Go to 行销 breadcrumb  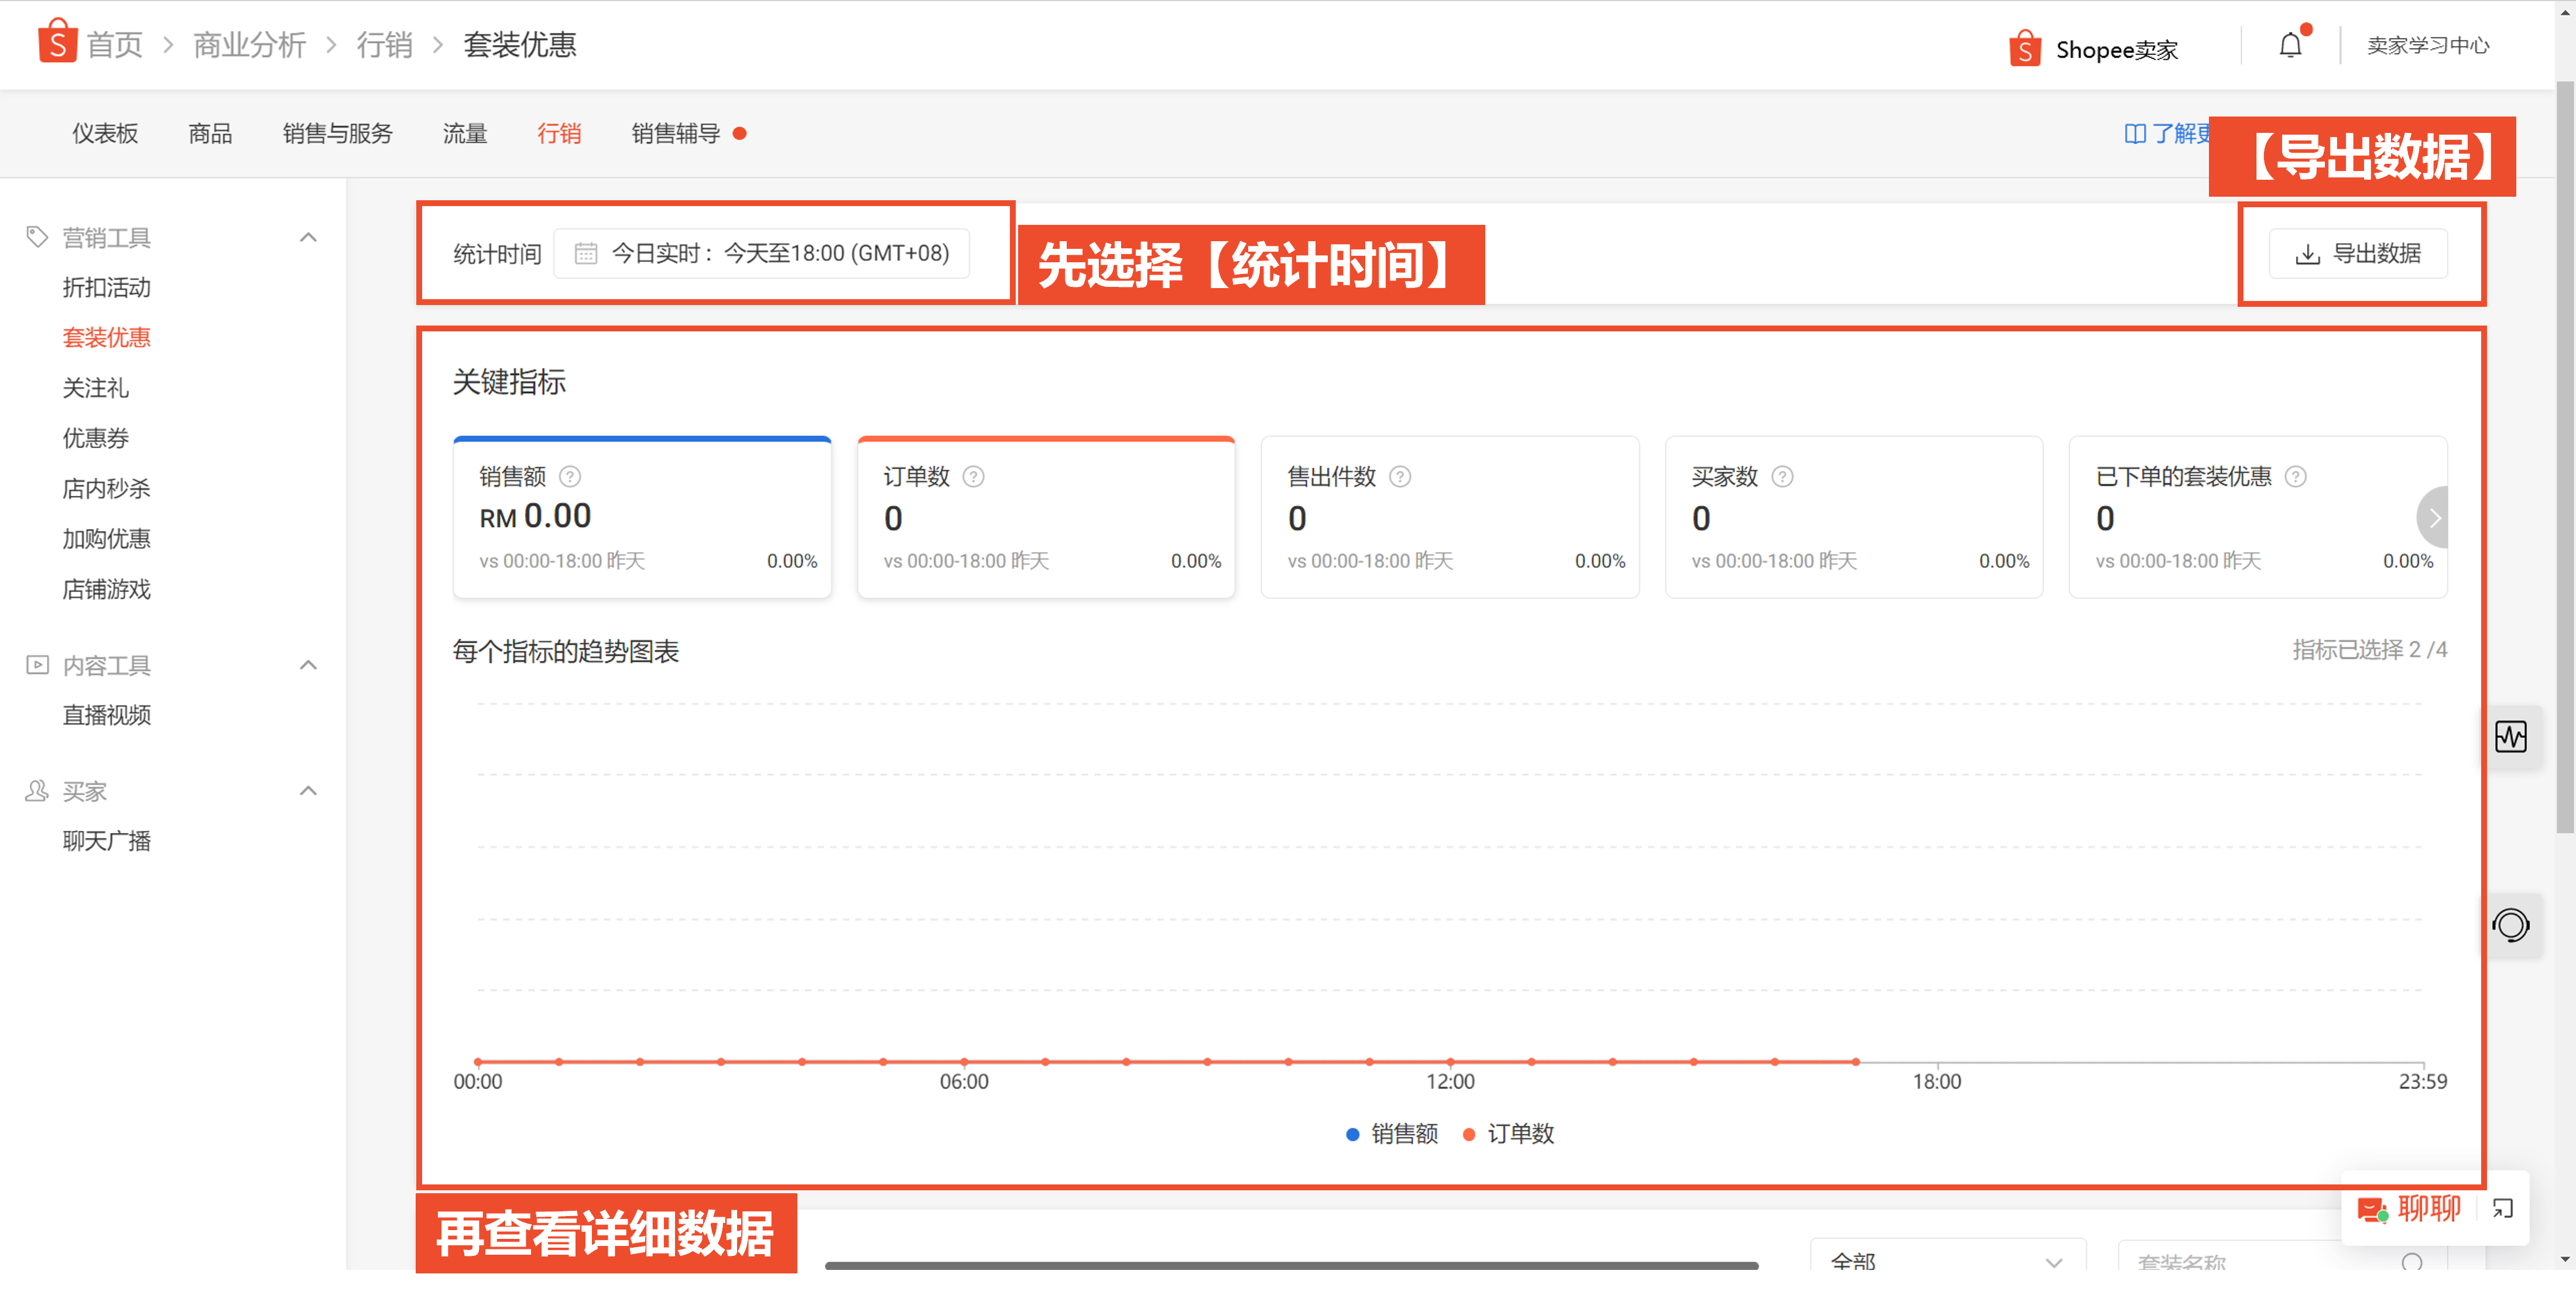(x=384, y=44)
